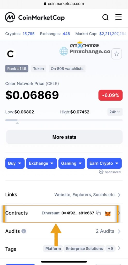This screenshot has width=128, height=265.
Task: Click the Pmxchange globe icon
Action: [x=64, y=51]
